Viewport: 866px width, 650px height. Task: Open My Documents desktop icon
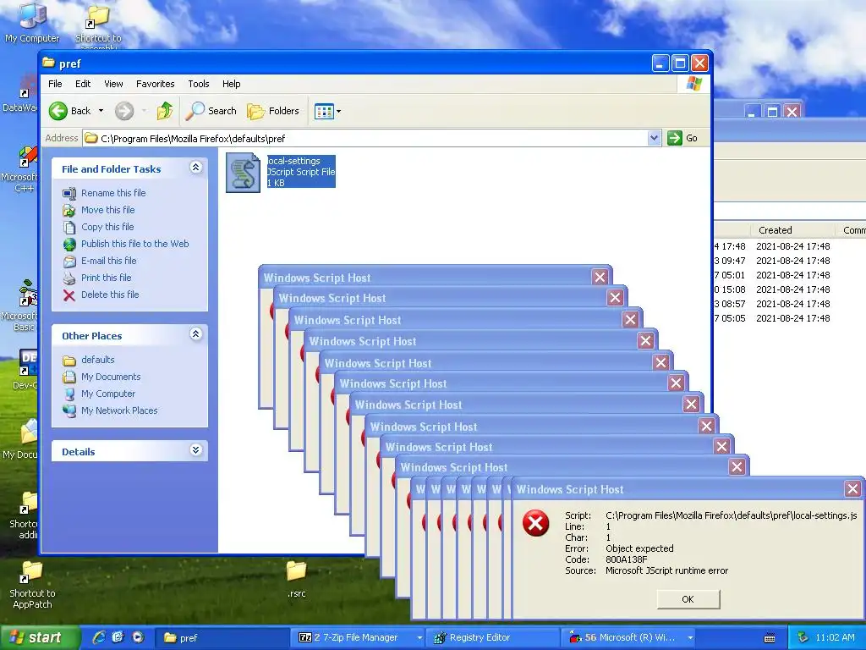pyautogui.click(x=21, y=439)
